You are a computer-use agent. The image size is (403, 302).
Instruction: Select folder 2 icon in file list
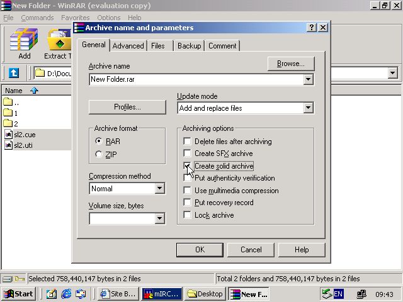tap(8, 123)
